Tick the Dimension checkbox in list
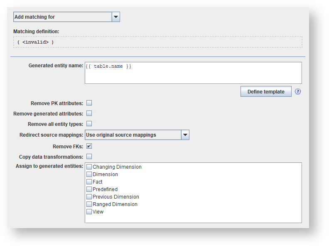This screenshot has height=248, width=329. pos(89,174)
